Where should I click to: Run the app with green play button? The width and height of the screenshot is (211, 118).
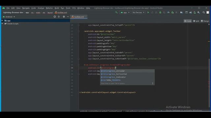click(148, 12)
